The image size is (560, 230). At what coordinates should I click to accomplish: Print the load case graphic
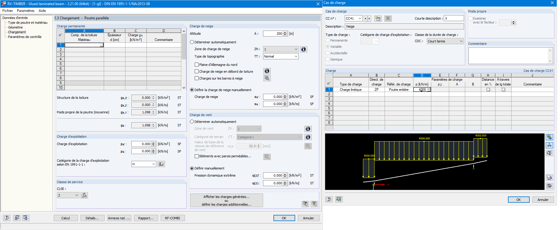pyautogui.click(x=549, y=177)
